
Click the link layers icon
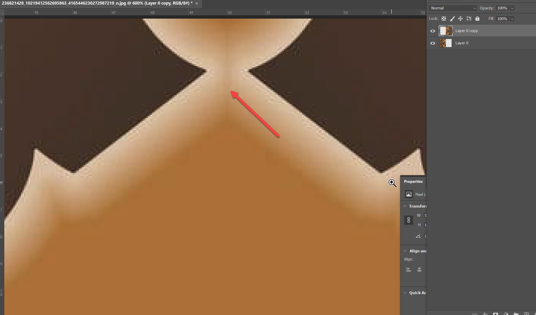475,314
